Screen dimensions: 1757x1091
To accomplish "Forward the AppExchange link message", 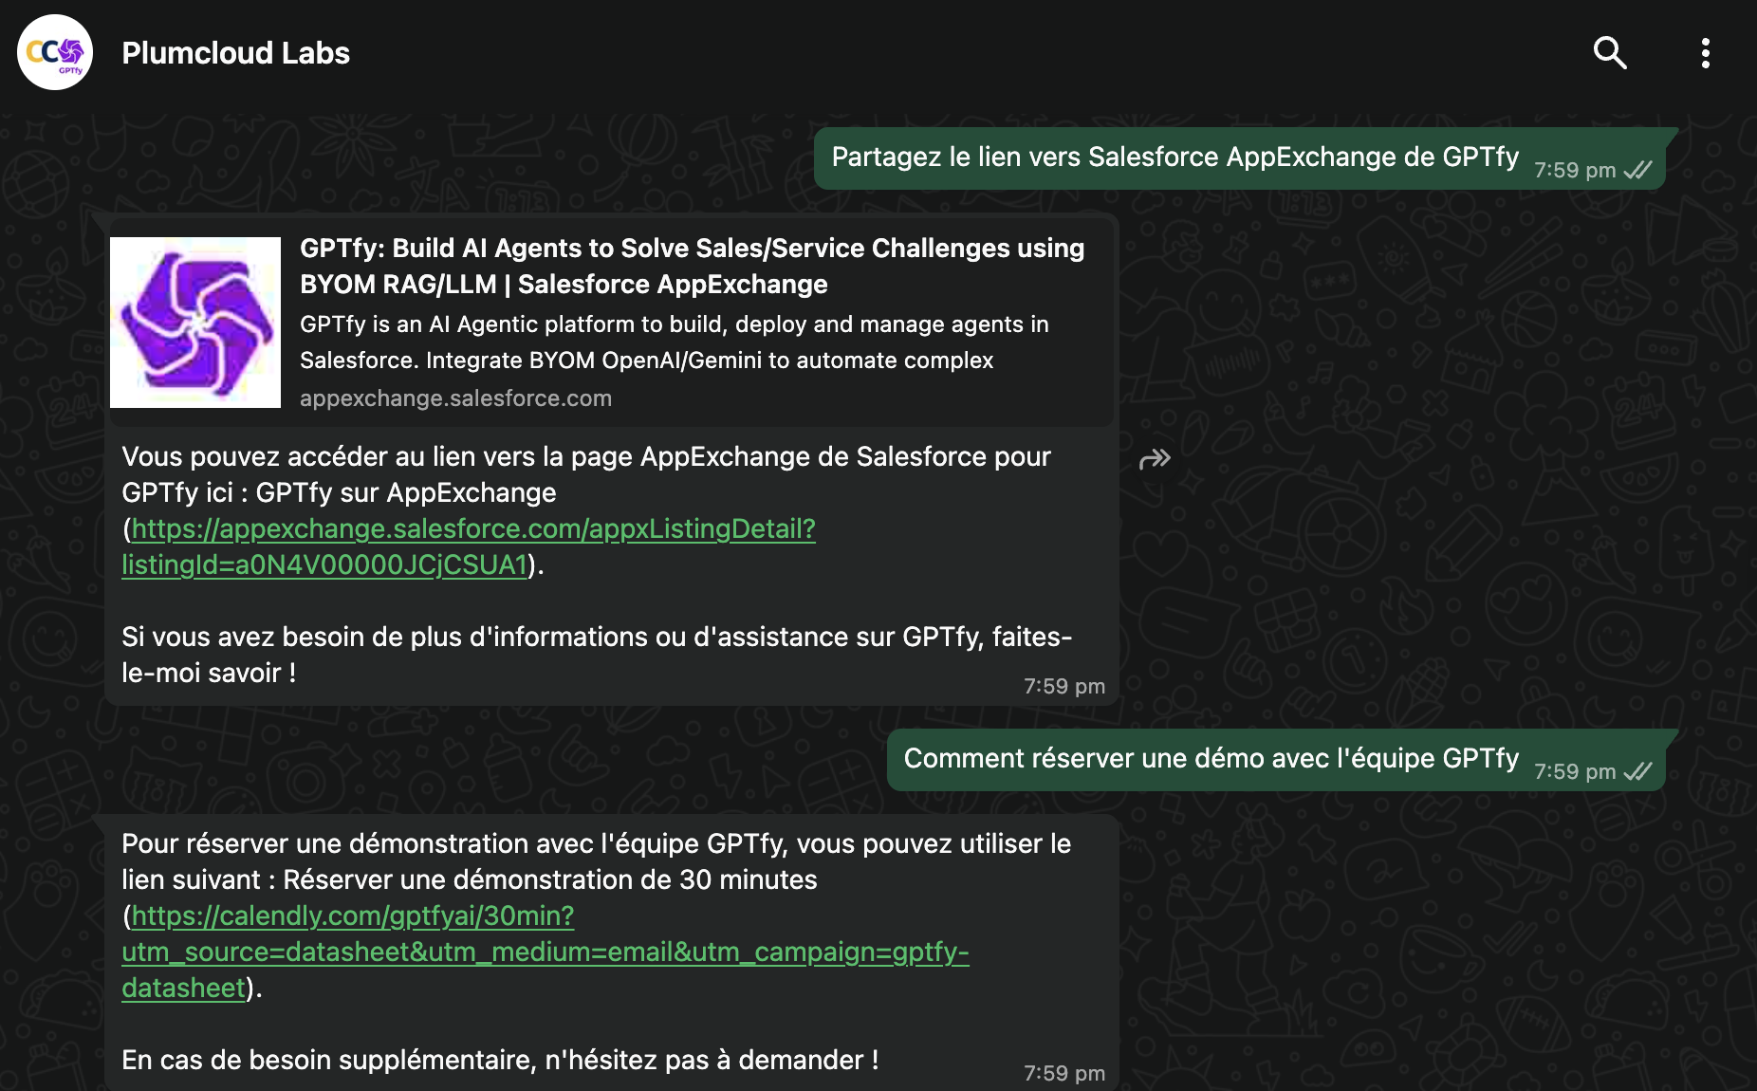I will pos(1155,460).
